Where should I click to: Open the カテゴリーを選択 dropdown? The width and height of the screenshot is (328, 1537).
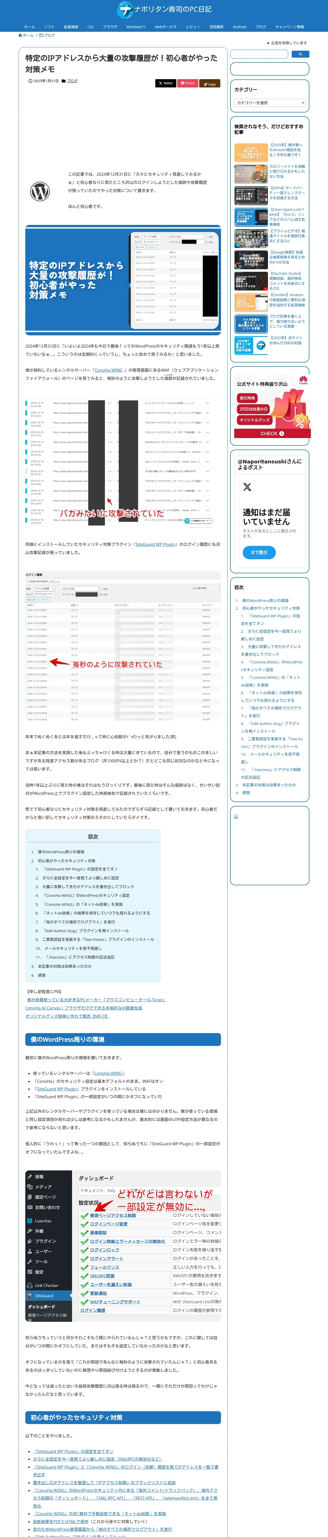(270, 103)
